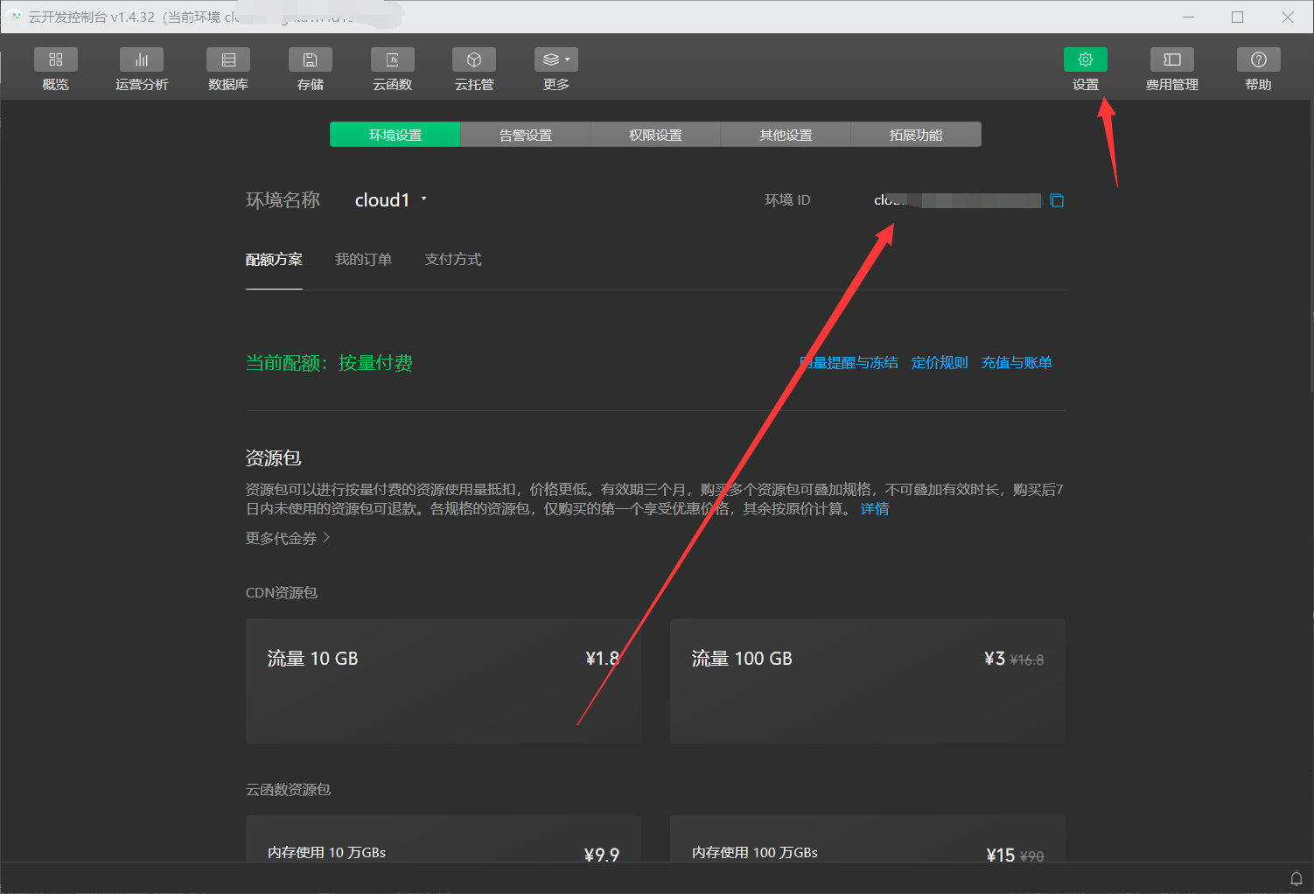Switch to the 拓展功能 tab
The height and width of the screenshot is (894, 1314).
pos(916,135)
